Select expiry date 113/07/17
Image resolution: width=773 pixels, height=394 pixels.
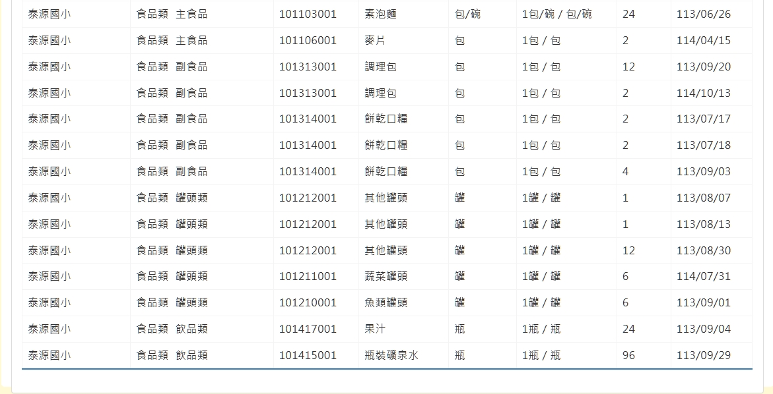pyautogui.click(x=704, y=119)
